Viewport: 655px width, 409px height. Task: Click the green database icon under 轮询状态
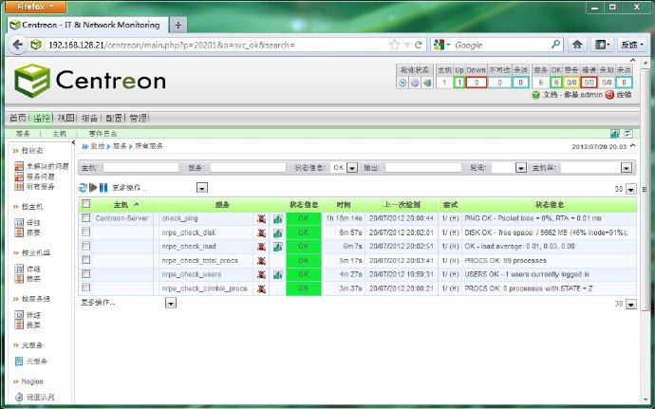click(x=426, y=83)
